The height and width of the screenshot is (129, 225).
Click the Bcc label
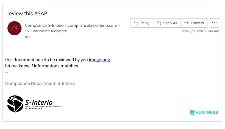pos(27,37)
